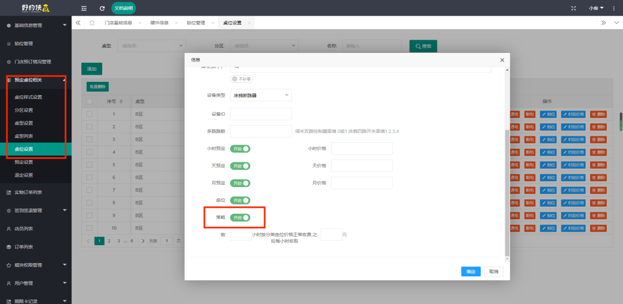Click the 添加 button

[x=92, y=69]
